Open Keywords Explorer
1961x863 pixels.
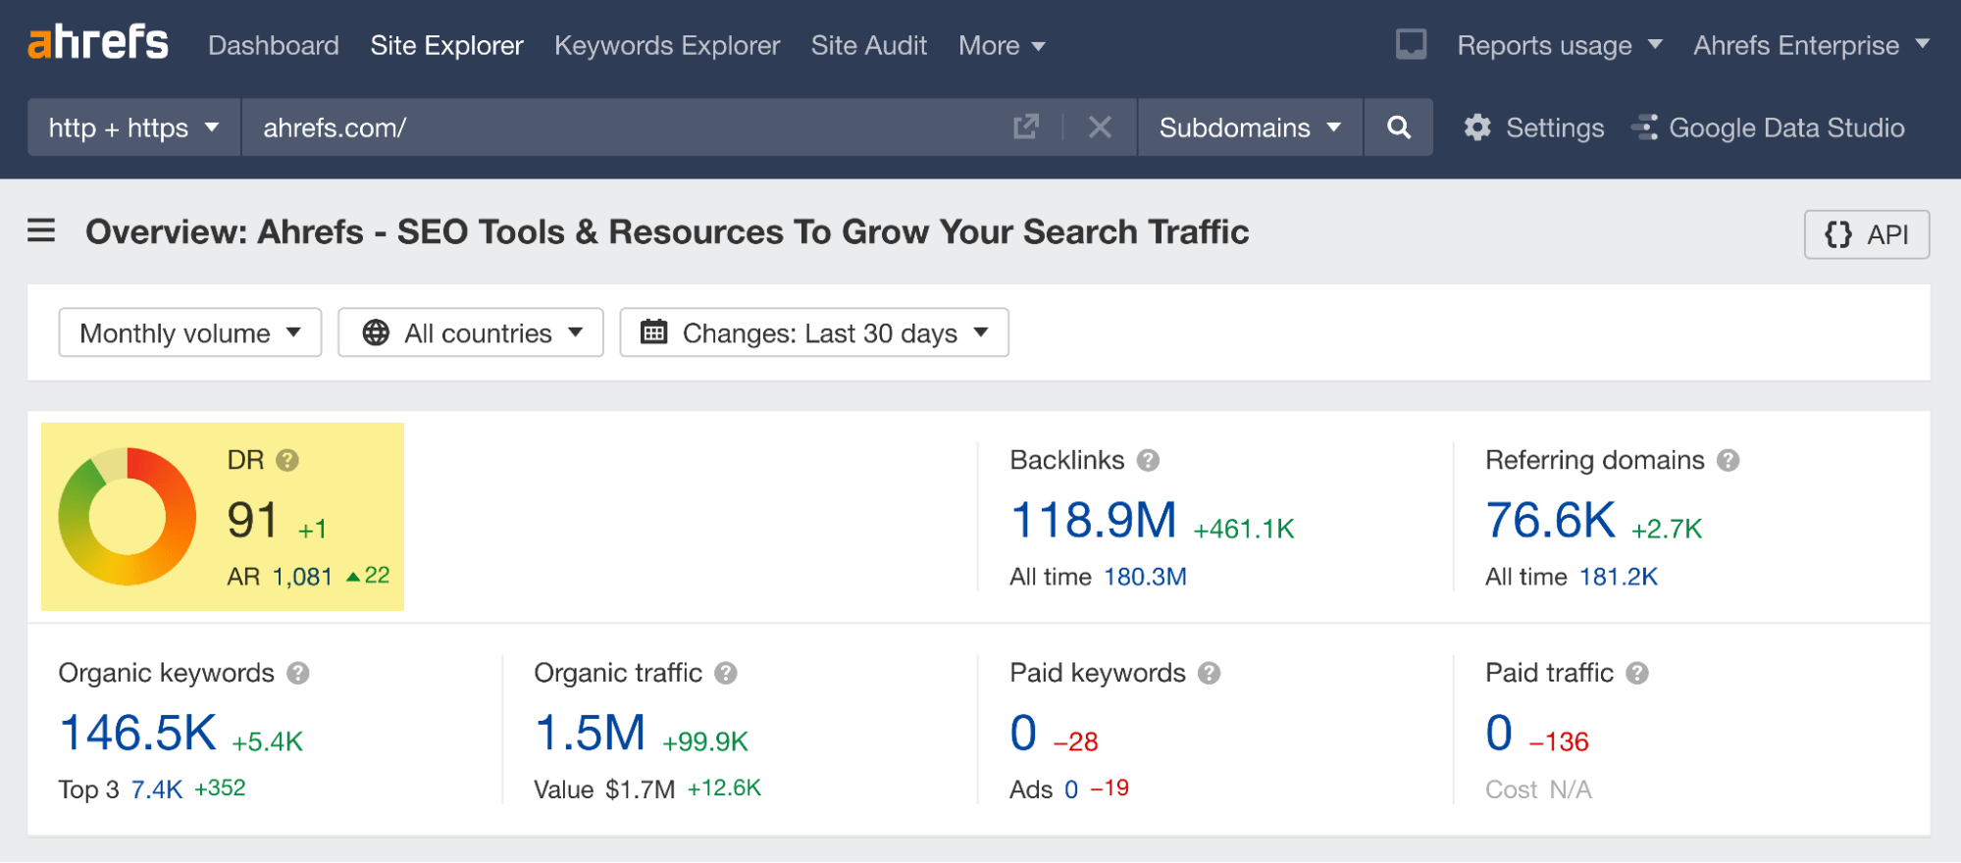667,45
